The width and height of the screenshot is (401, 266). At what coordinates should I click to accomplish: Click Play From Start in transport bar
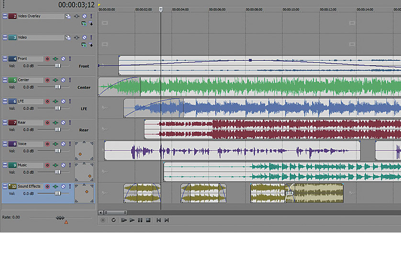click(123, 220)
